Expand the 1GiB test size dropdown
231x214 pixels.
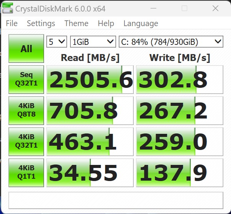click(93, 42)
